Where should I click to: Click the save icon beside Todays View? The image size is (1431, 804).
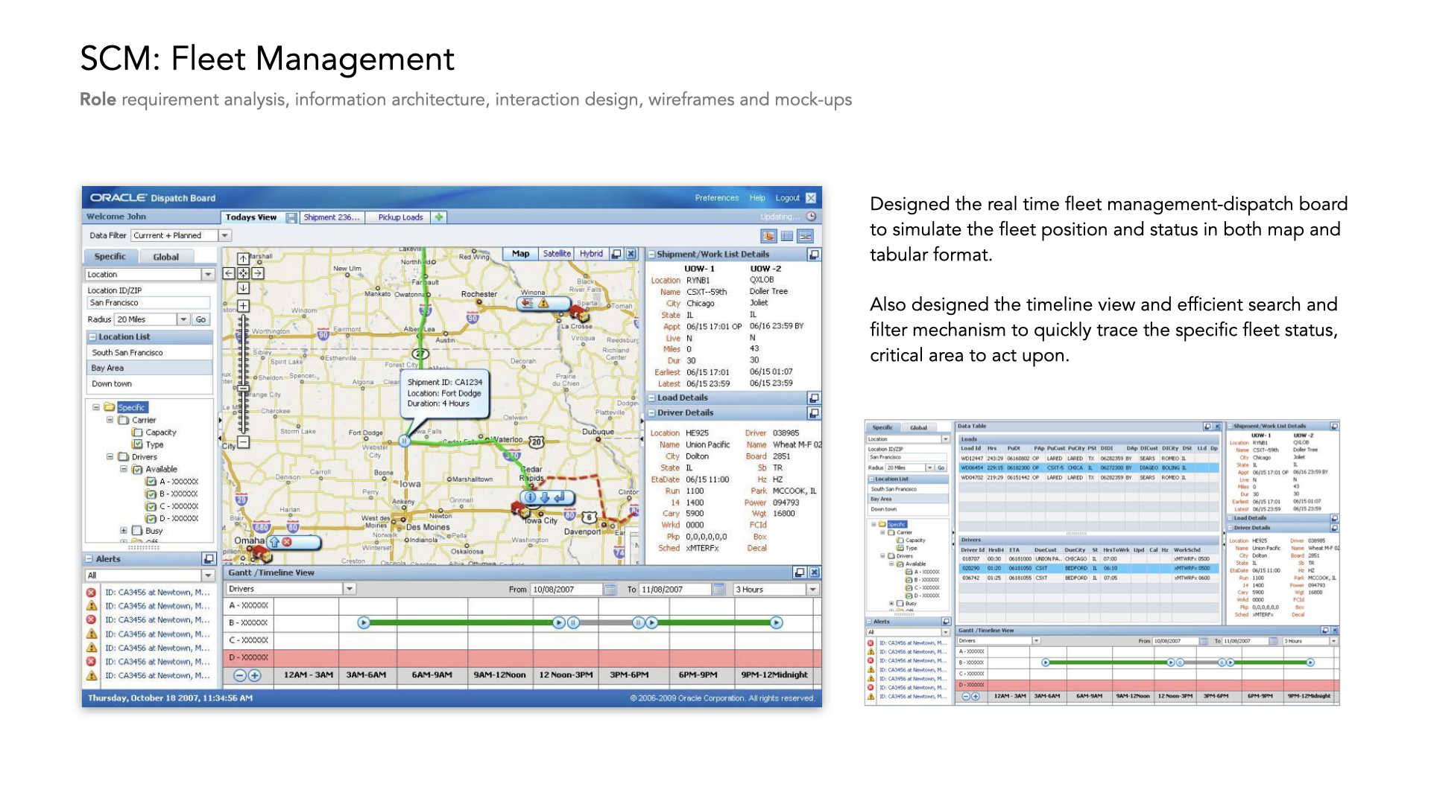[x=291, y=217]
